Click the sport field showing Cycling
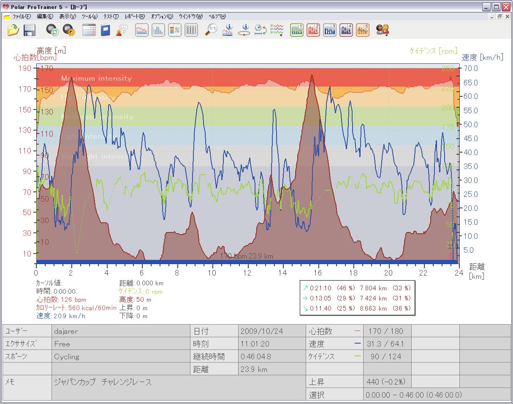The height and width of the screenshot is (404, 513). [121, 357]
